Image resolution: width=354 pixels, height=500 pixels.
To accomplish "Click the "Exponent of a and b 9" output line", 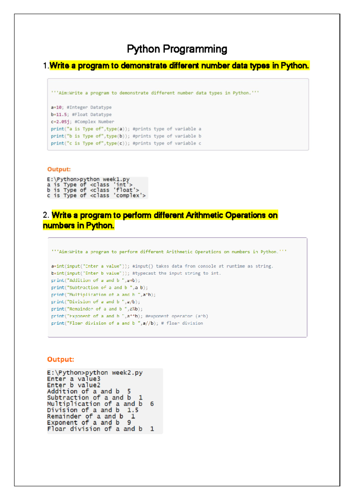I will [89, 422].
